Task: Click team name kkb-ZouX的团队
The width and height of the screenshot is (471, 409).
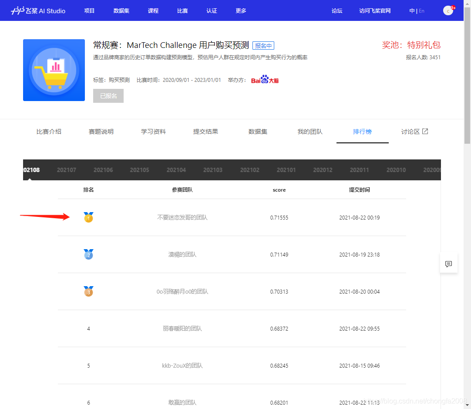Action: (182, 365)
